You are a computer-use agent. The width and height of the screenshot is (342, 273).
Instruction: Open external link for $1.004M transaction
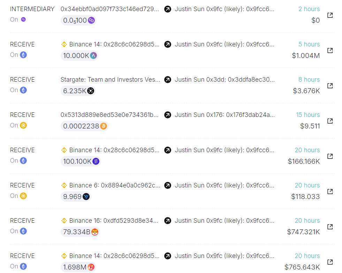coord(330,51)
